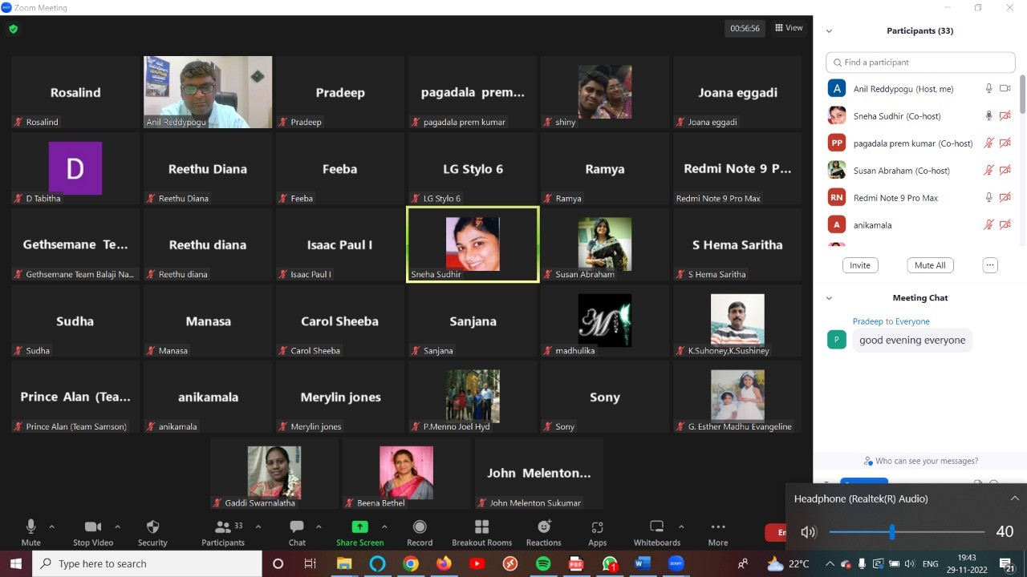The height and width of the screenshot is (577, 1027).
Task: Open Breakout Rooms
Action: click(x=481, y=527)
